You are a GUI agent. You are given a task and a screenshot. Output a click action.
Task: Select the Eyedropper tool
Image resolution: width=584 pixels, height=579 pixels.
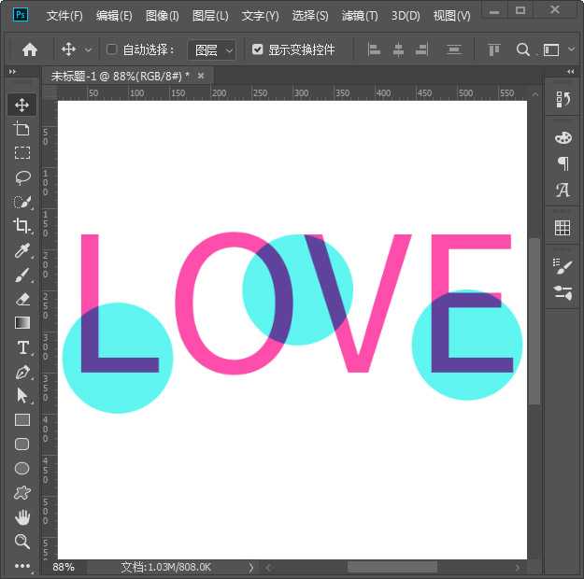tap(22, 250)
